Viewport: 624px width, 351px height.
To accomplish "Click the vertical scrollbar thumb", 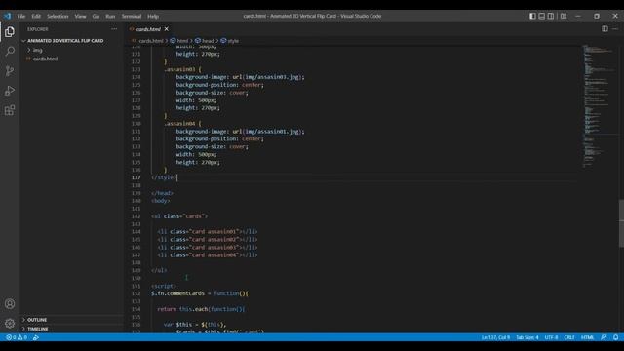I will click(621, 223).
